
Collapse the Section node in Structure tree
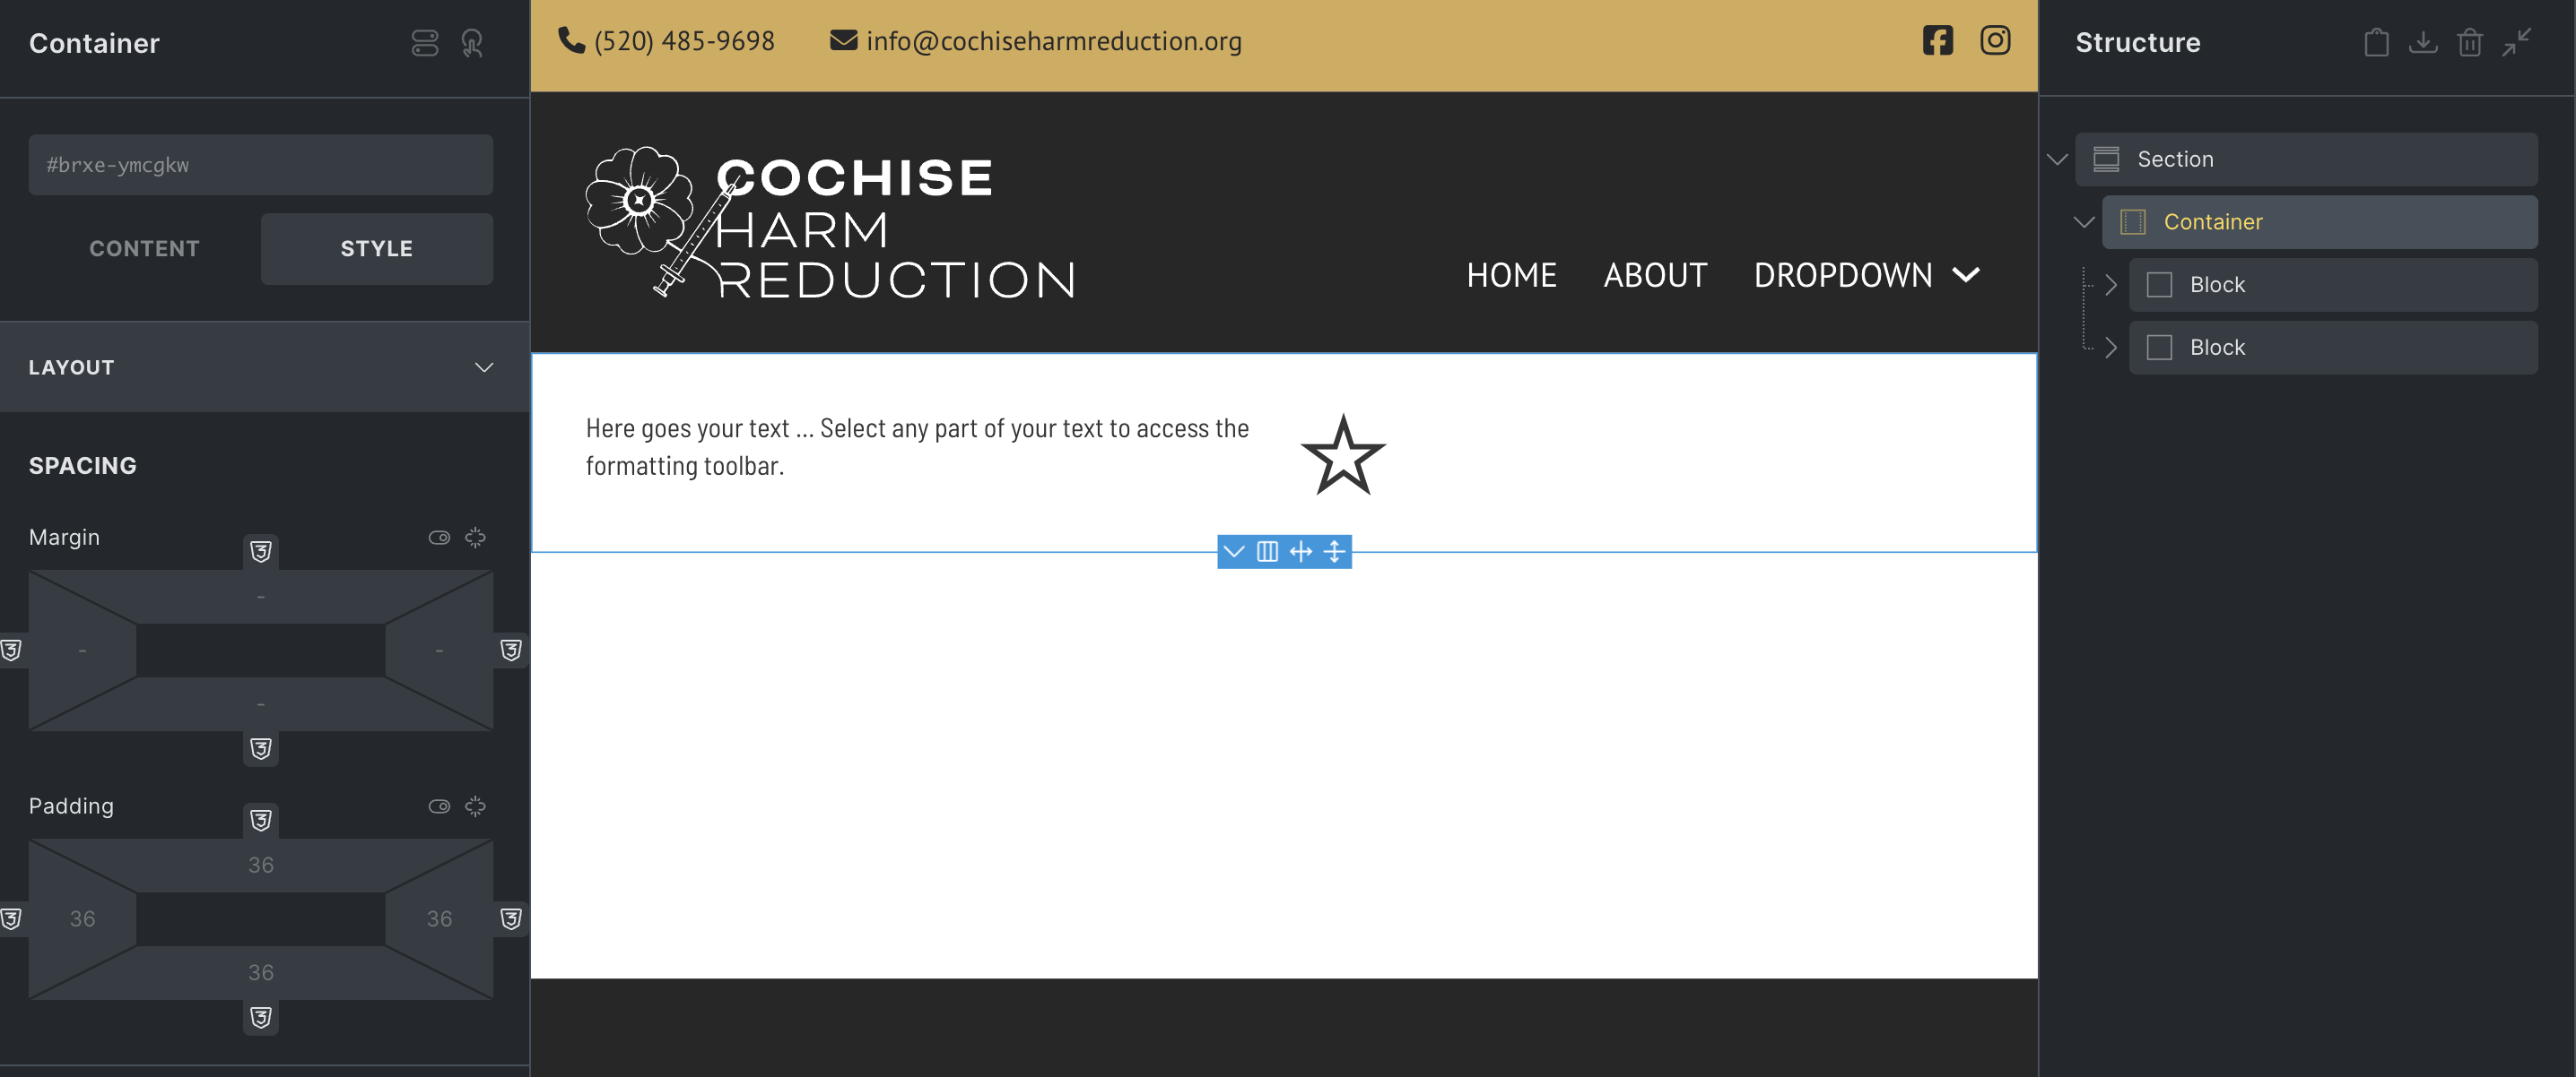(2057, 159)
